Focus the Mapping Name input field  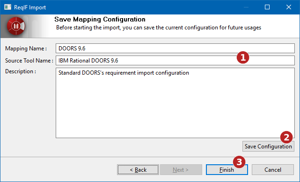[175, 48]
